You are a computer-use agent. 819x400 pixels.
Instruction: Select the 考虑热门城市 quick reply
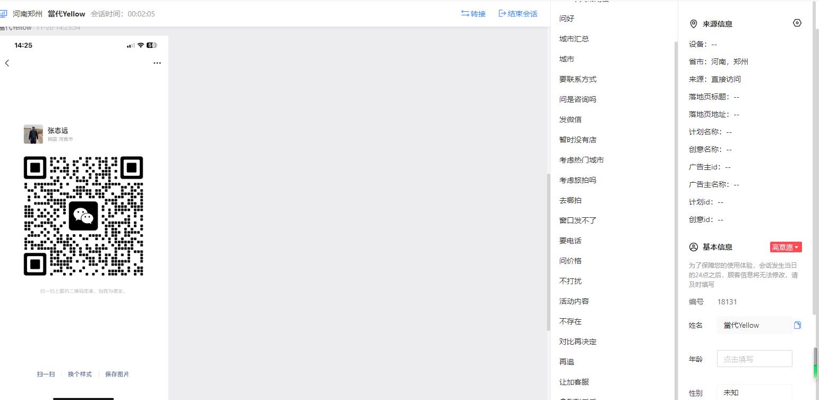click(582, 160)
